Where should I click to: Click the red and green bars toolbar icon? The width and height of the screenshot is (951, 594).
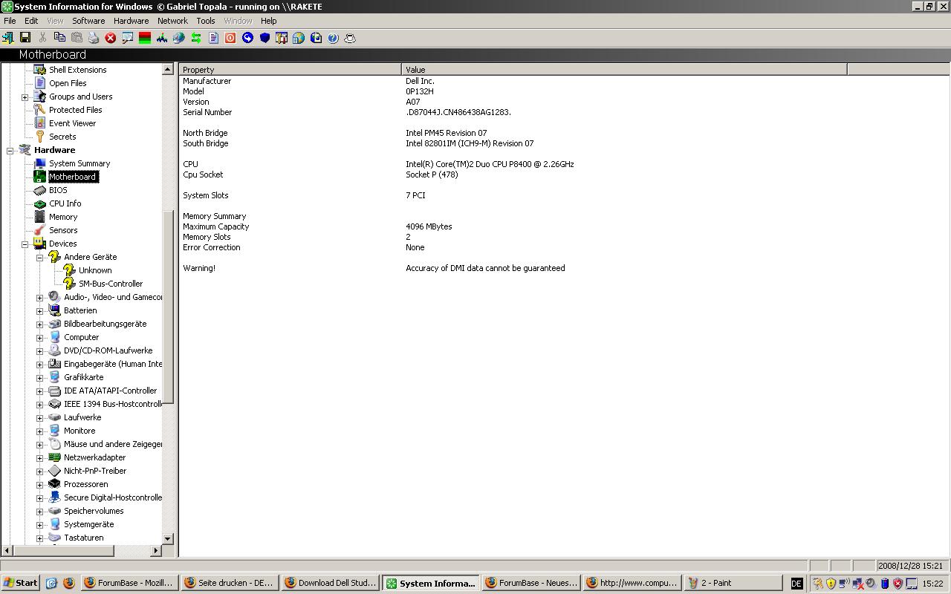145,38
